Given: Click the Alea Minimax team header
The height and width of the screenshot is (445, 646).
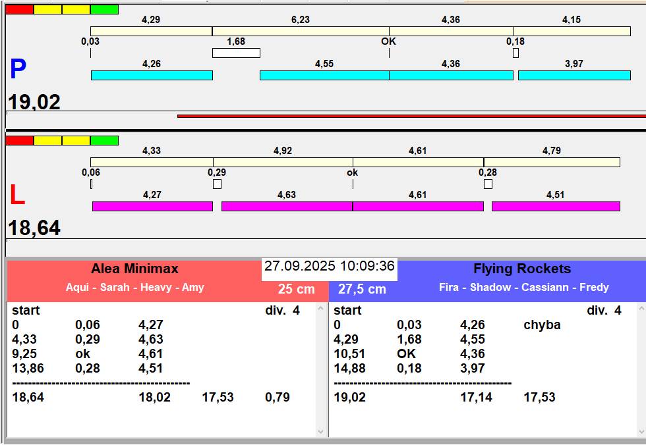Looking at the screenshot, I should tap(134, 269).
